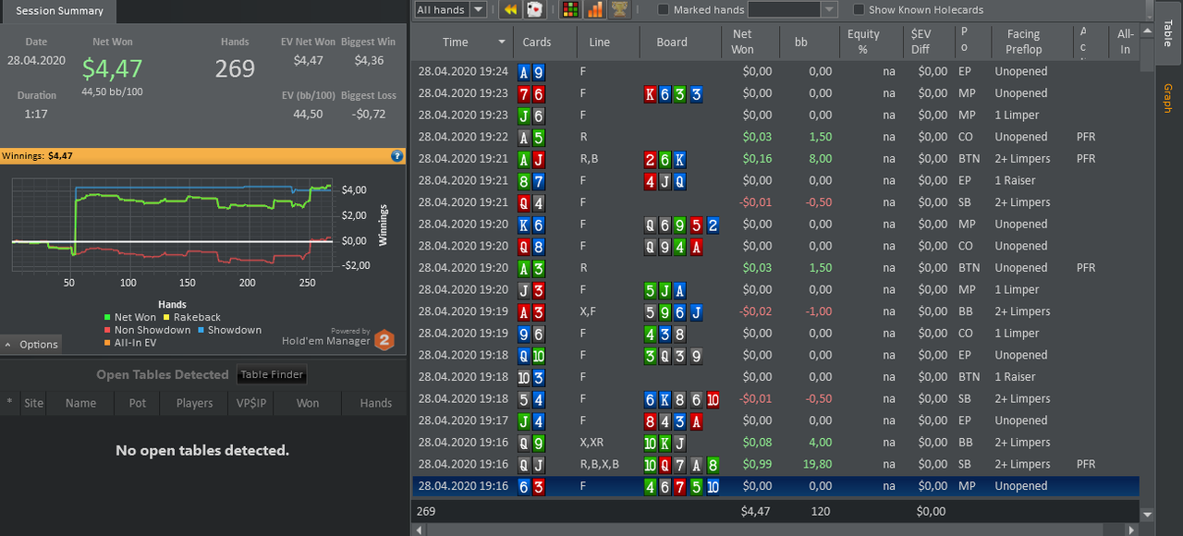Screen dimensions: 1183x536
Task: Click the -$0,02 net won cell
Action: (755, 311)
